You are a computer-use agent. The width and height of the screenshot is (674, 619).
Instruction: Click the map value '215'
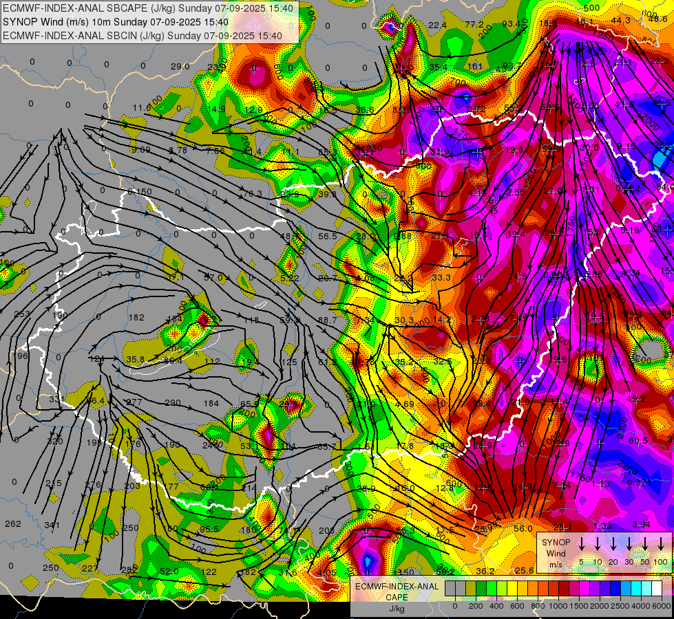pyautogui.click(x=54, y=483)
